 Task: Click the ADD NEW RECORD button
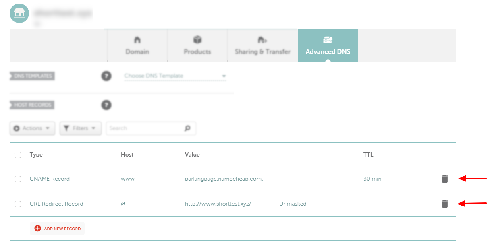pos(57,228)
